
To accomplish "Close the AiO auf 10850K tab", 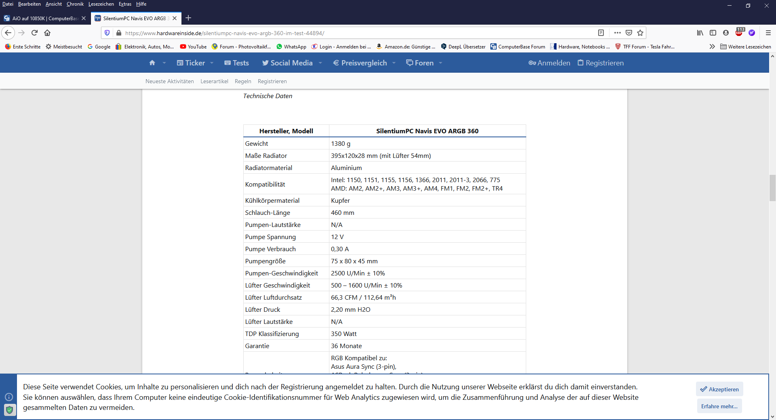I will [84, 18].
